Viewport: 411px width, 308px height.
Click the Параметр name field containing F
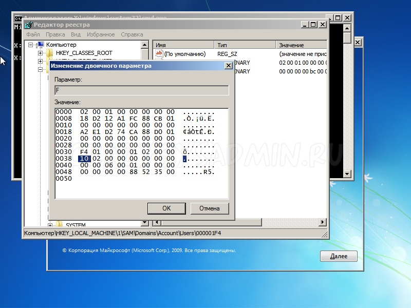coord(141,90)
